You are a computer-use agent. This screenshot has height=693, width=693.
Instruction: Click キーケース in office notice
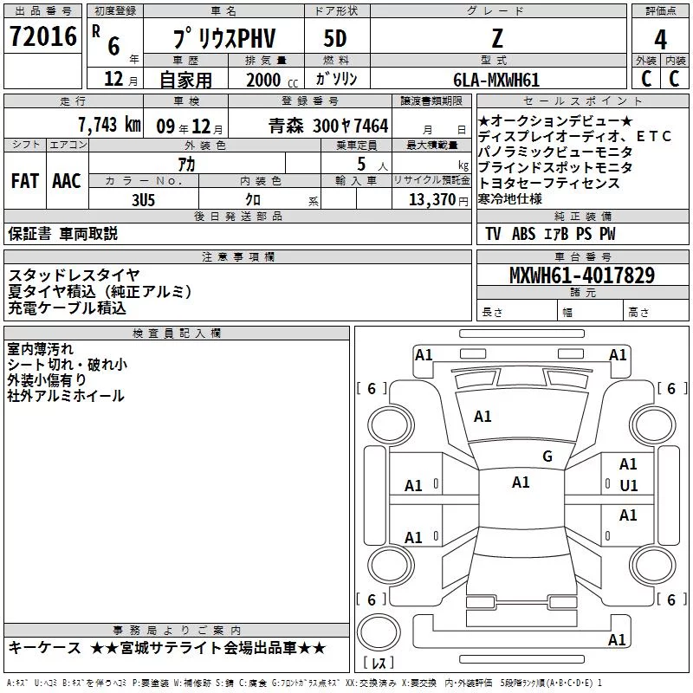coord(45,648)
